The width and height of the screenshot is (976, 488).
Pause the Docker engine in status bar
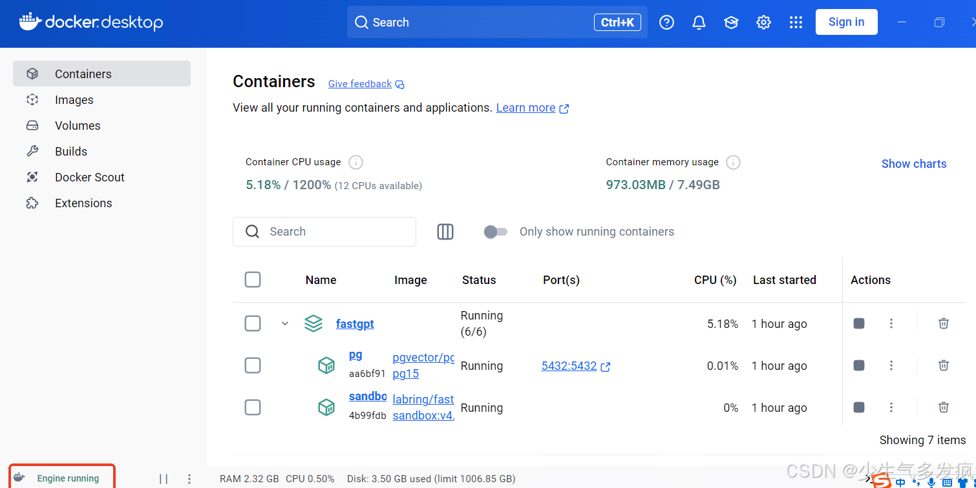(164, 479)
